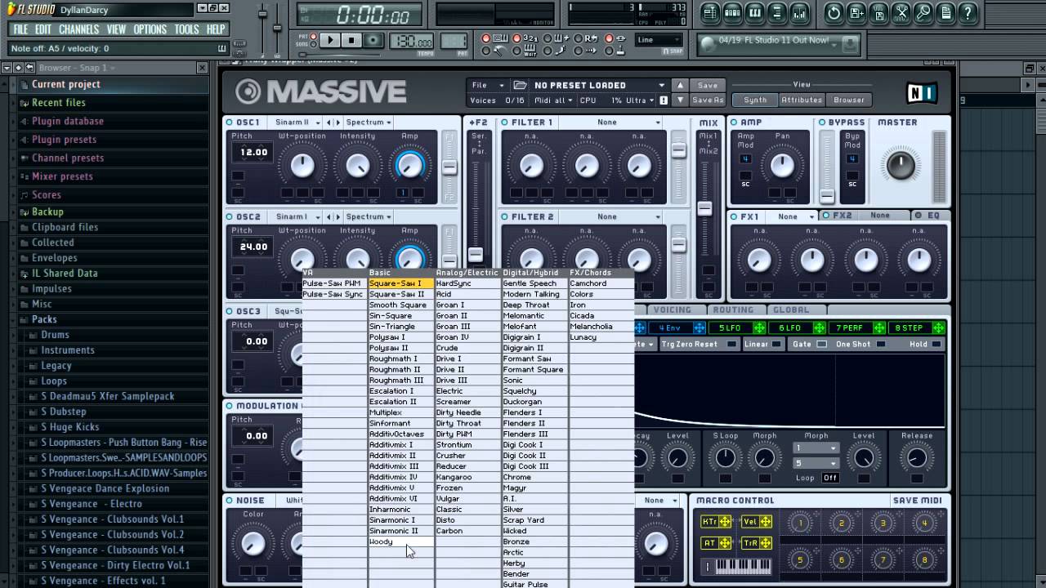Click the FL Studio stop button
This screenshot has width=1046, height=588.
point(351,40)
